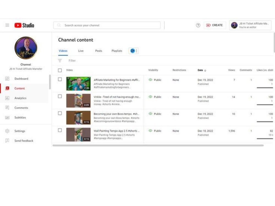Click the CREATE video button
275x206 pixels.
coord(215,25)
